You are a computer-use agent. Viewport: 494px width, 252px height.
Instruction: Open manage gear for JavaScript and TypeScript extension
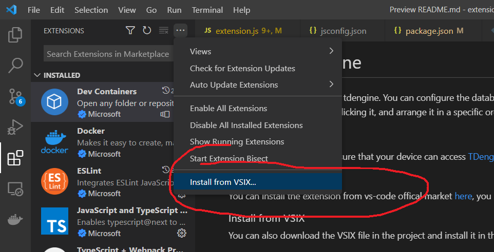[181, 233]
